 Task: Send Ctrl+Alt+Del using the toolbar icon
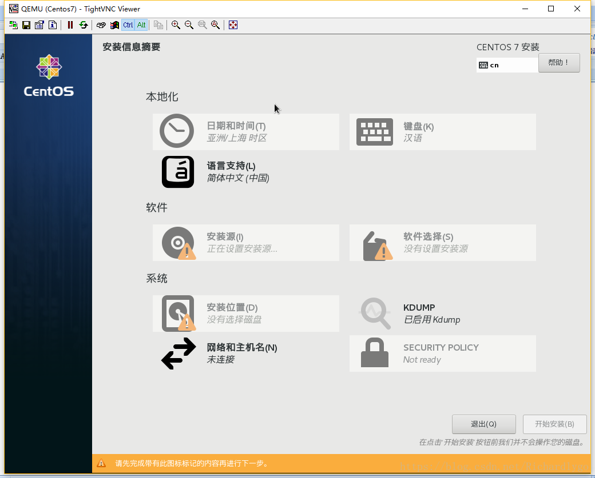click(x=101, y=25)
